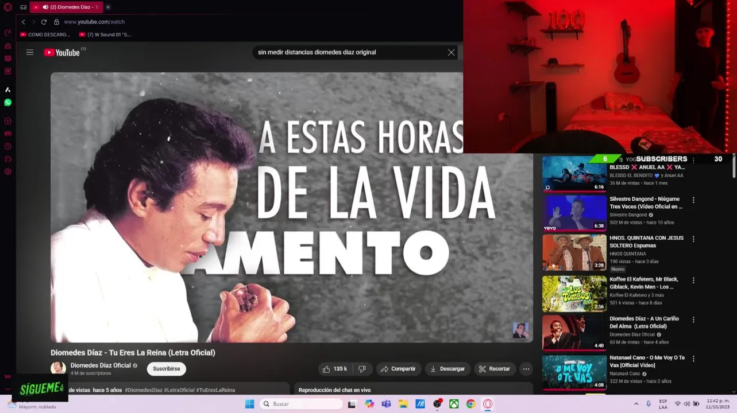Open the Windows Start menu
The height and width of the screenshot is (413, 737).
pos(249,404)
